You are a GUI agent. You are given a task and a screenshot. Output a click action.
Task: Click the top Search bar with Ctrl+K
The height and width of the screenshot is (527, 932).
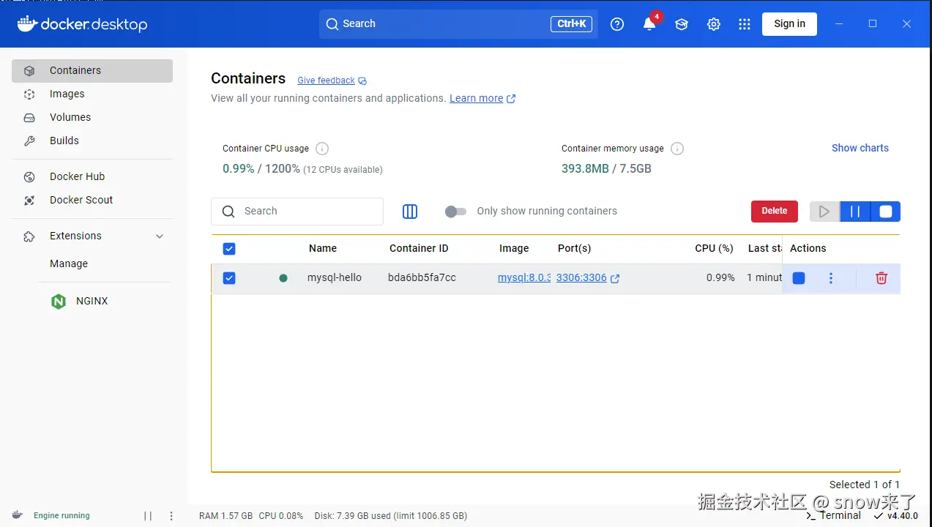click(x=458, y=24)
